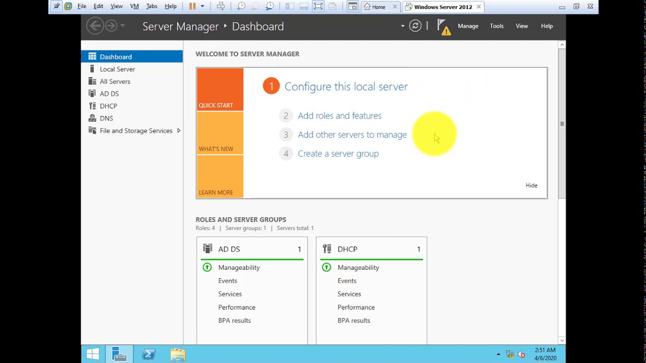Open the VMware Edit menu
The width and height of the screenshot is (646, 363).
coord(98,7)
